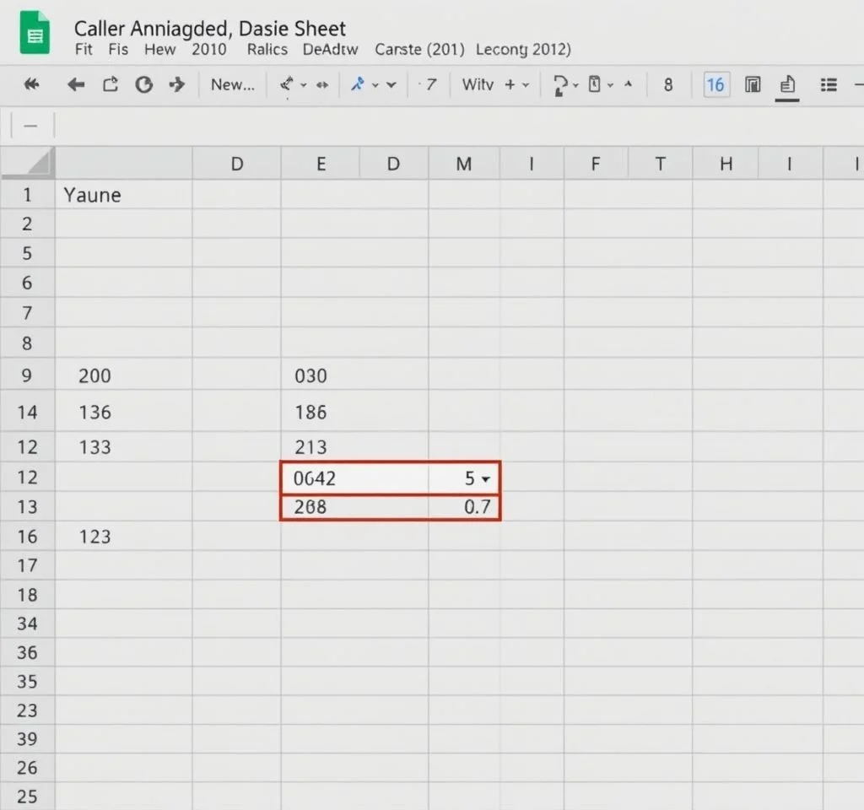
Task: Open the Ralics menu
Action: [267, 49]
